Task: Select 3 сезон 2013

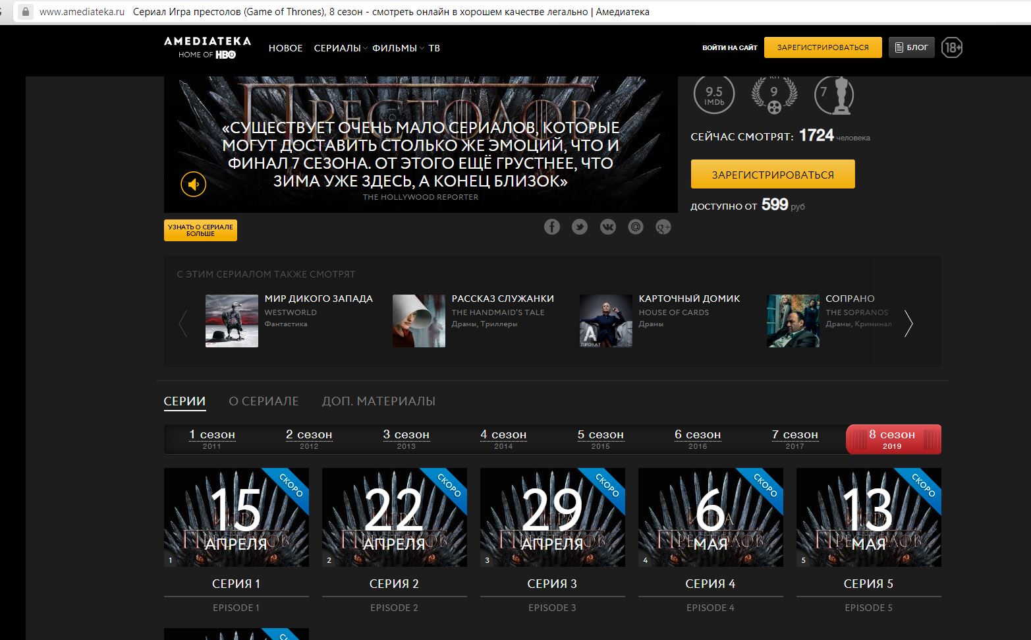Action: pyautogui.click(x=406, y=439)
